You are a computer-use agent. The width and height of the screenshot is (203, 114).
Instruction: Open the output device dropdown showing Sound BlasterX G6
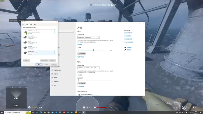[x=89, y=37]
